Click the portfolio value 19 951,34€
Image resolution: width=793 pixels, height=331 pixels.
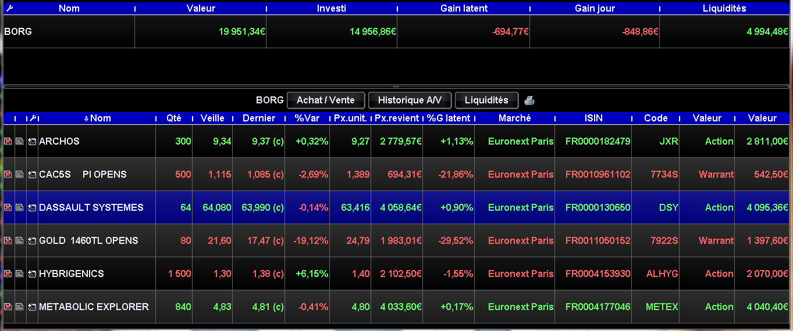coord(242,31)
